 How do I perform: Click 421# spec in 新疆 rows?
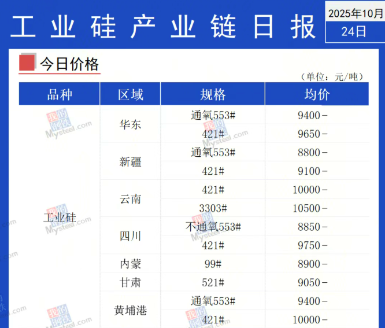pos(213,171)
